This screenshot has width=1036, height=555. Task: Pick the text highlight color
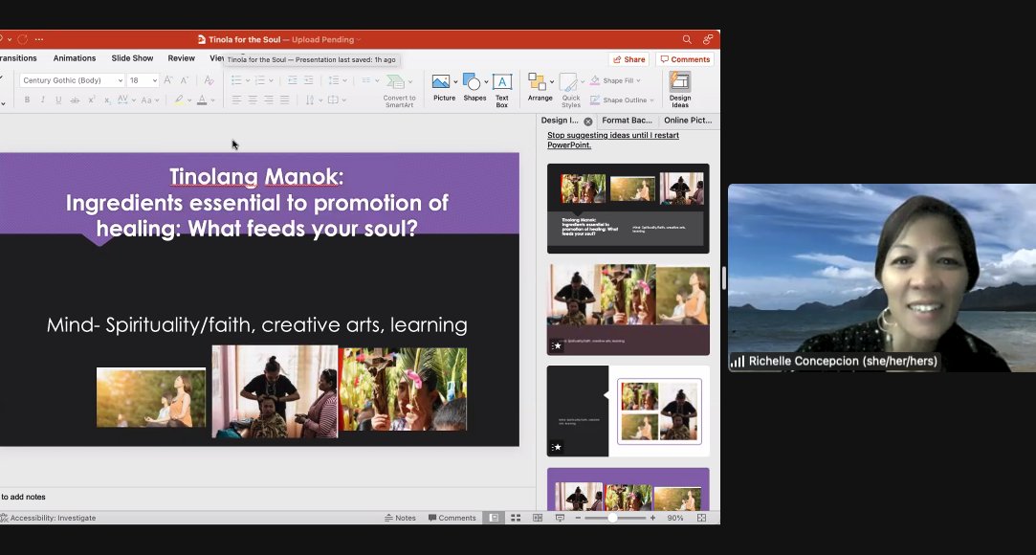(x=178, y=100)
